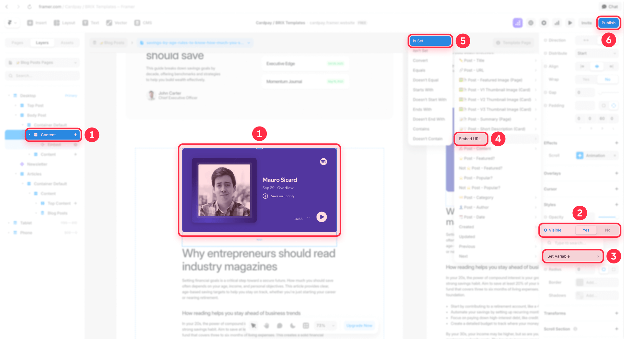Image resolution: width=624 pixels, height=339 pixels.
Task: Collapse the Body Post layer
Action: click(16, 115)
